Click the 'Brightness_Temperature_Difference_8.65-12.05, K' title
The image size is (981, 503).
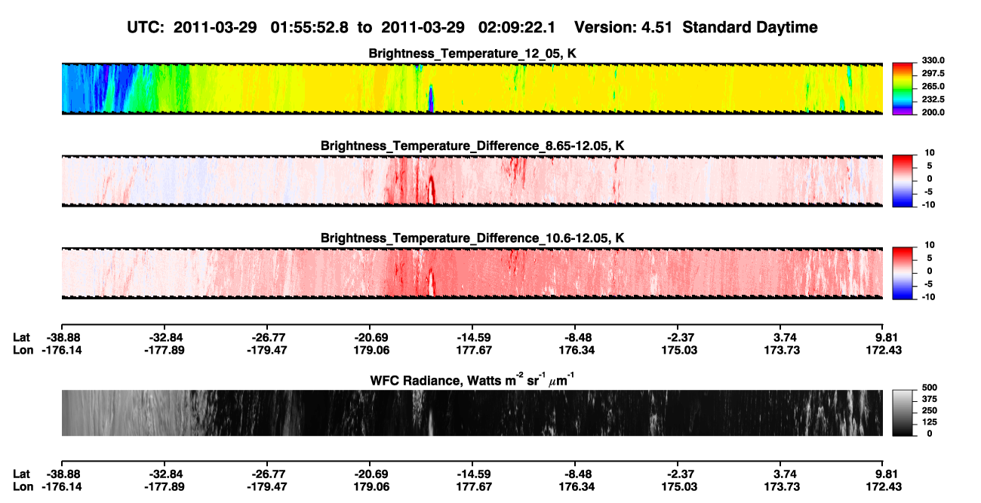[x=472, y=146]
